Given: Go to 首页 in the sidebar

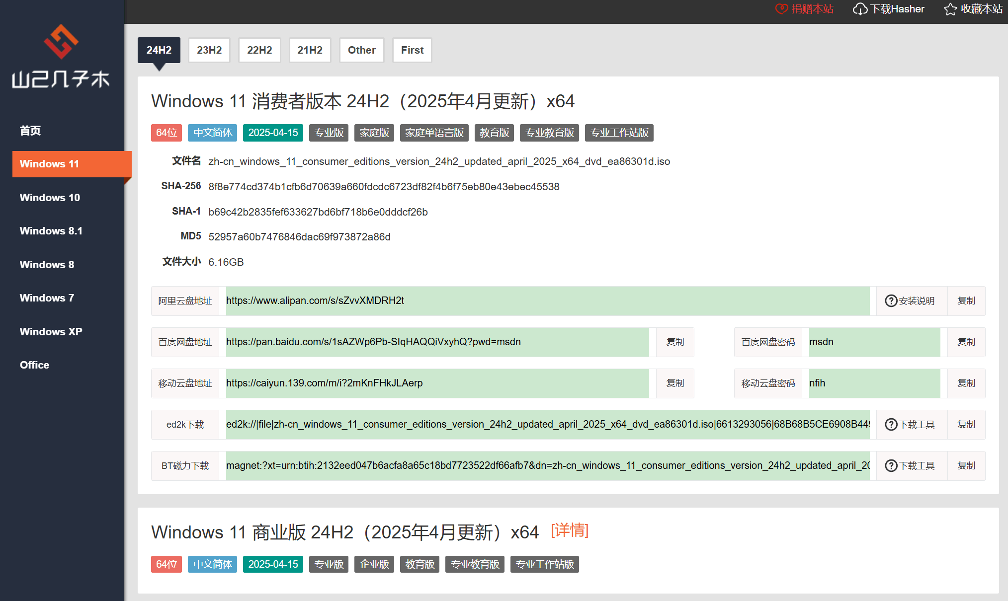Looking at the screenshot, I should point(30,130).
